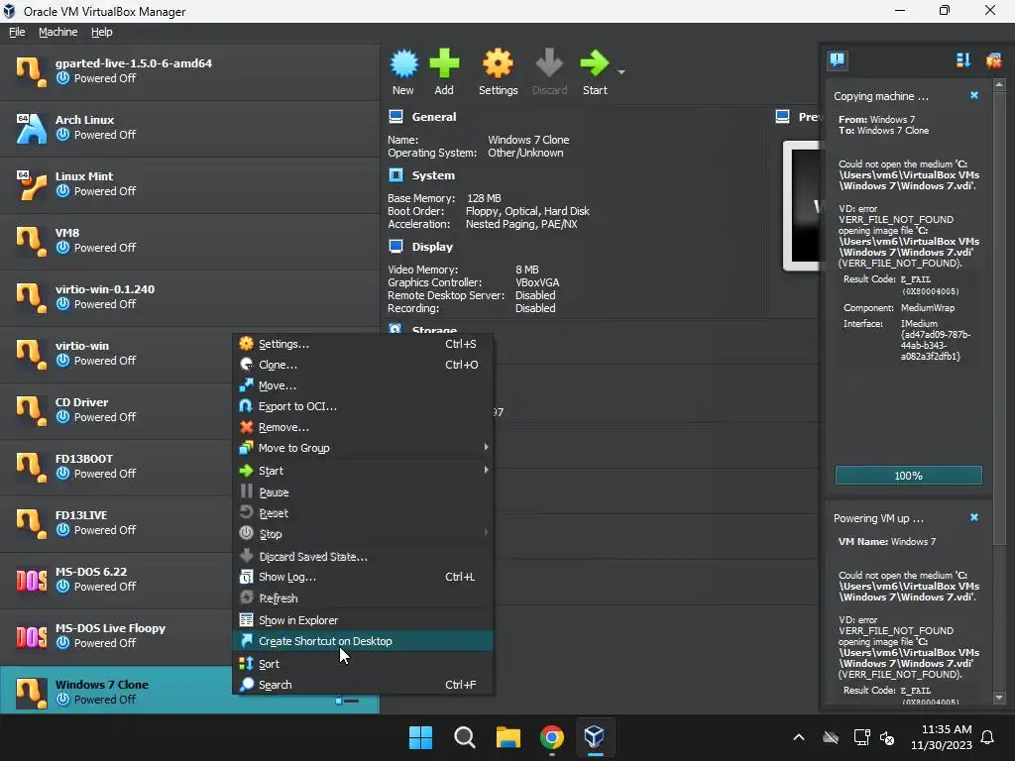Click the VirtualBox taskbar icon
Image resolution: width=1015 pixels, height=761 pixels.
(595, 737)
